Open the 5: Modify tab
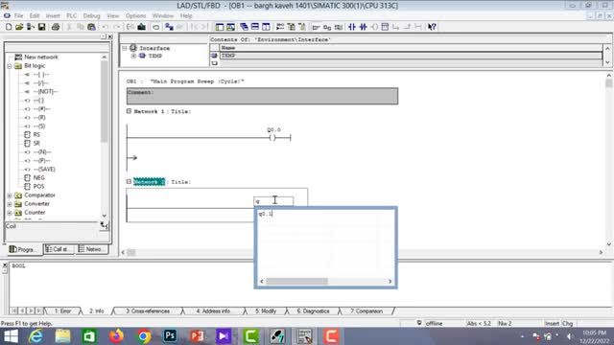614x345 pixels. pos(266,311)
